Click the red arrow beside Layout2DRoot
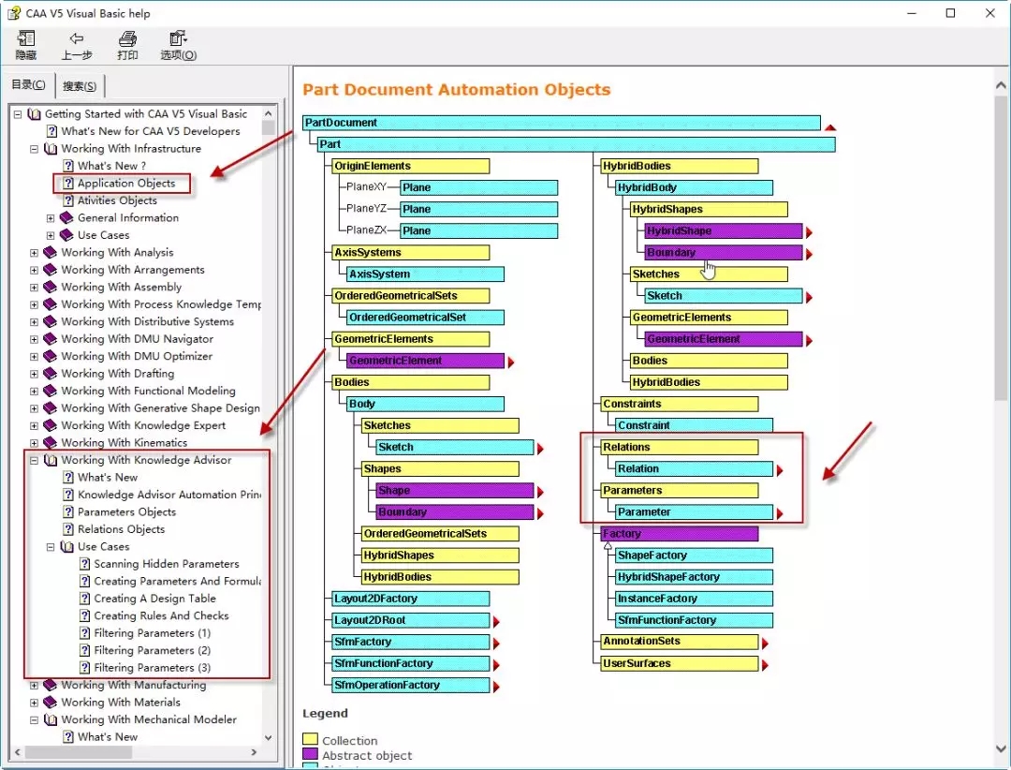Viewport: 1011px width, 770px height. click(x=496, y=622)
